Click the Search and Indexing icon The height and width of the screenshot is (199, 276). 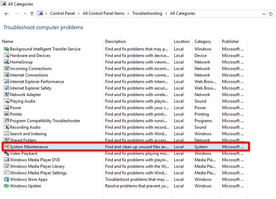click(x=7, y=134)
